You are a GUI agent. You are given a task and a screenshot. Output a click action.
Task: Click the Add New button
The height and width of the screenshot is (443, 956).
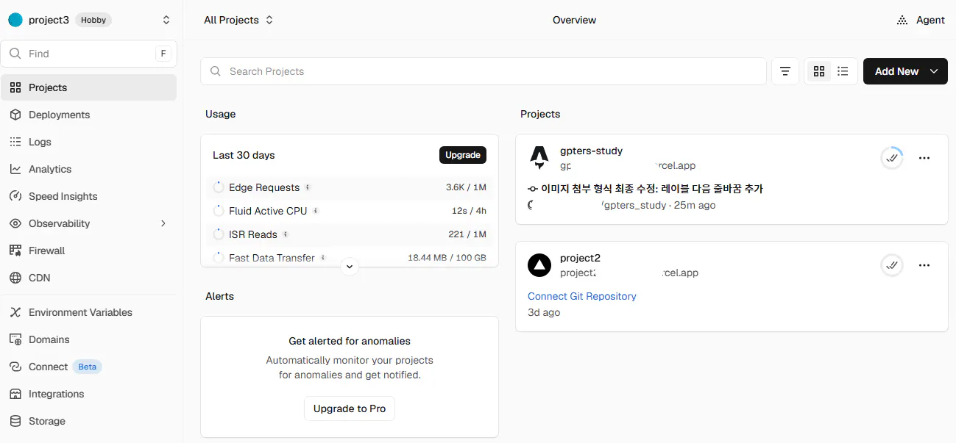(905, 71)
